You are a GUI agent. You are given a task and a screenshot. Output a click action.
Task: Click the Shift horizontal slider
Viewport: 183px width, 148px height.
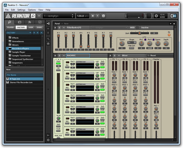click(140, 33)
